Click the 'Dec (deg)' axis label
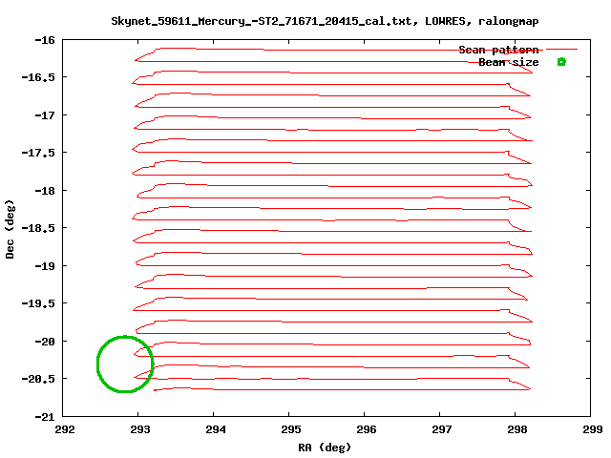 (10, 229)
